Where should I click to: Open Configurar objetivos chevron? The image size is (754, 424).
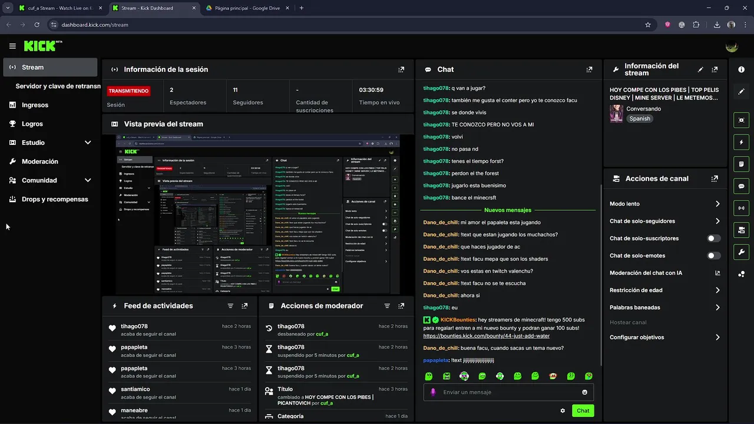click(x=717, y=337)
